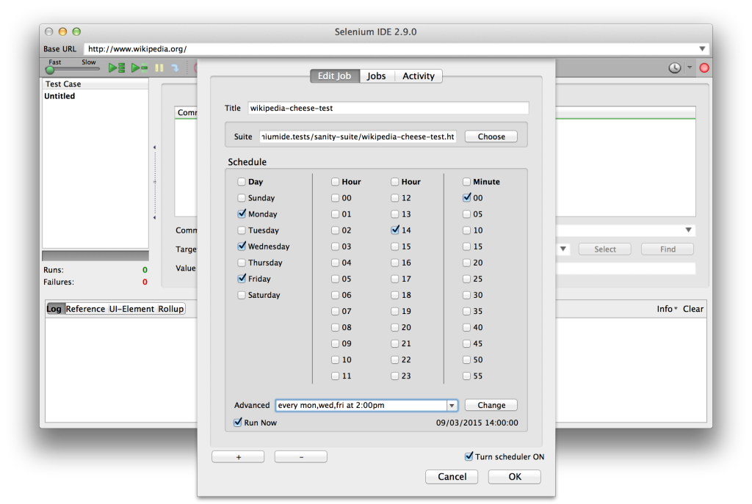Toggle the Minute select-all checkbox
This screenshot has width=752, height=504.
(466, 182)
